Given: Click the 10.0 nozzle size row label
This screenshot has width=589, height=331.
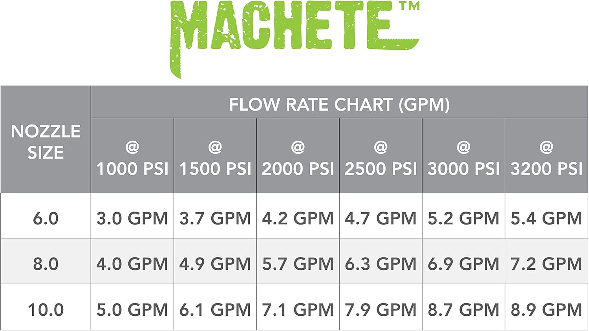Looking at the screenshot, I should click(46, 310).
